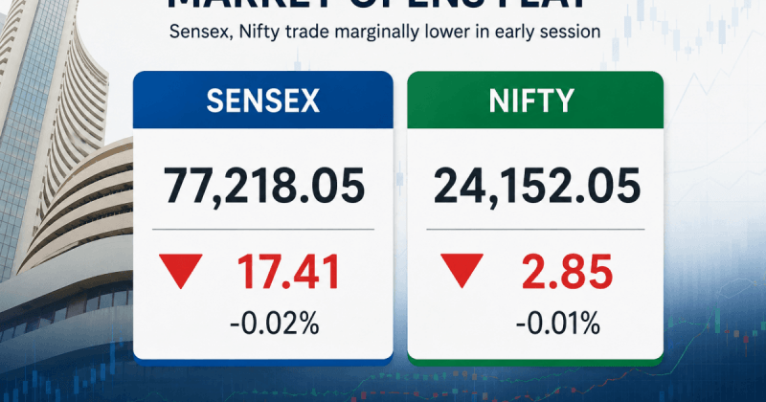The height and width of the screenshot is (402, 766).
Task: Click the -0.02% percentage change
Action: [275, 324]
